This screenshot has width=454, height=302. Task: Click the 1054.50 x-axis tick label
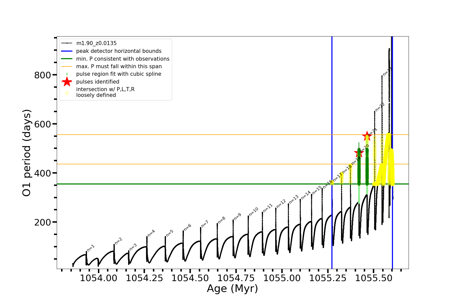click(190, 278)
